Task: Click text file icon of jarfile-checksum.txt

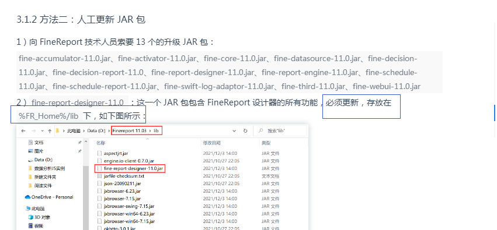Action: pyautogui.click(x=100, y=176)
